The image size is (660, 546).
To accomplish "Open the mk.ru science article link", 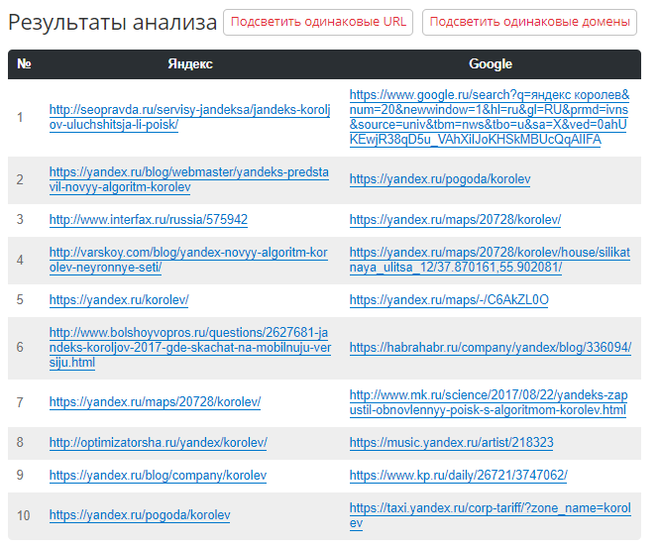I will click(x=489, y=403).
